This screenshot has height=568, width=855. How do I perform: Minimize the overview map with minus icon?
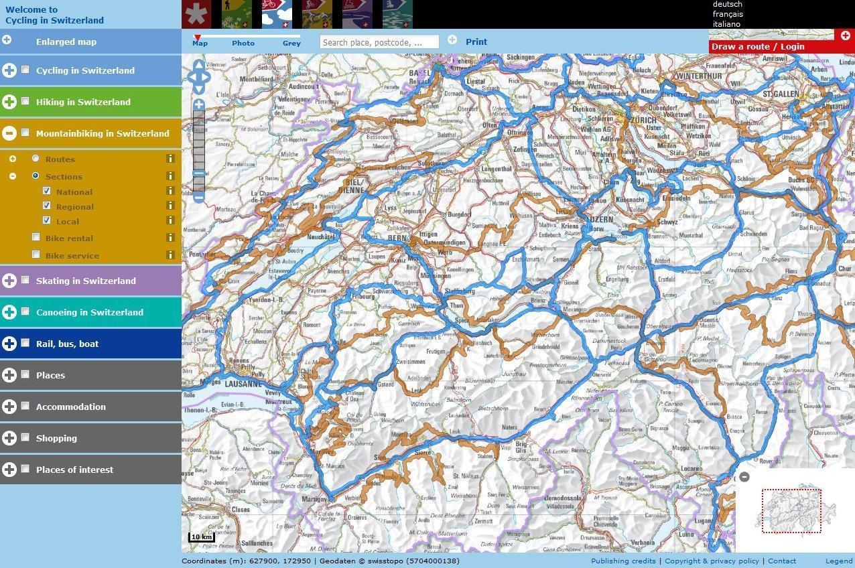point(744,477)
